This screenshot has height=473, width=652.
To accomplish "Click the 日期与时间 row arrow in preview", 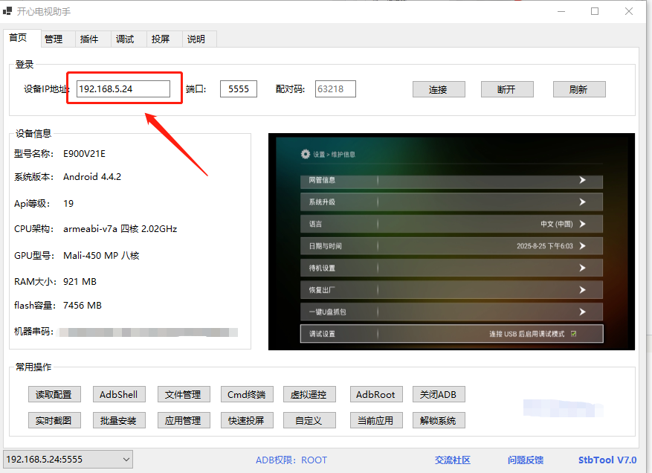I will [583, 246].
